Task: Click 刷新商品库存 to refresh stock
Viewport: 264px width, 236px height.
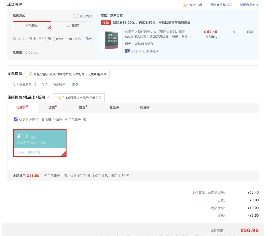Action: pos(249,5)
